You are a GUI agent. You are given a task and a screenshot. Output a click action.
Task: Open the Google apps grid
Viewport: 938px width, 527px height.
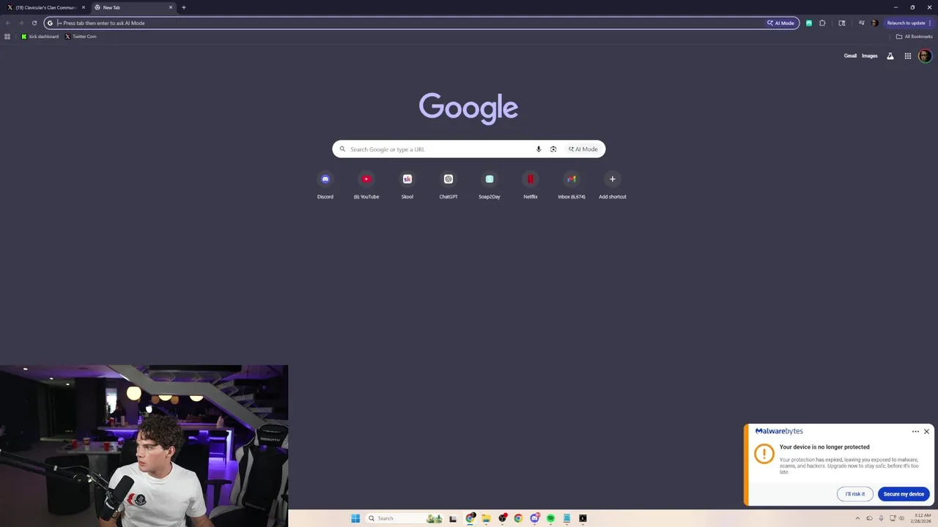coord(908,56)
